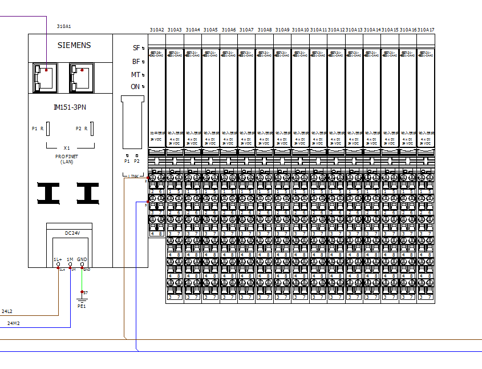Click the PE1 earth ground symbol

pyautogui.click(x=82, y=301)
